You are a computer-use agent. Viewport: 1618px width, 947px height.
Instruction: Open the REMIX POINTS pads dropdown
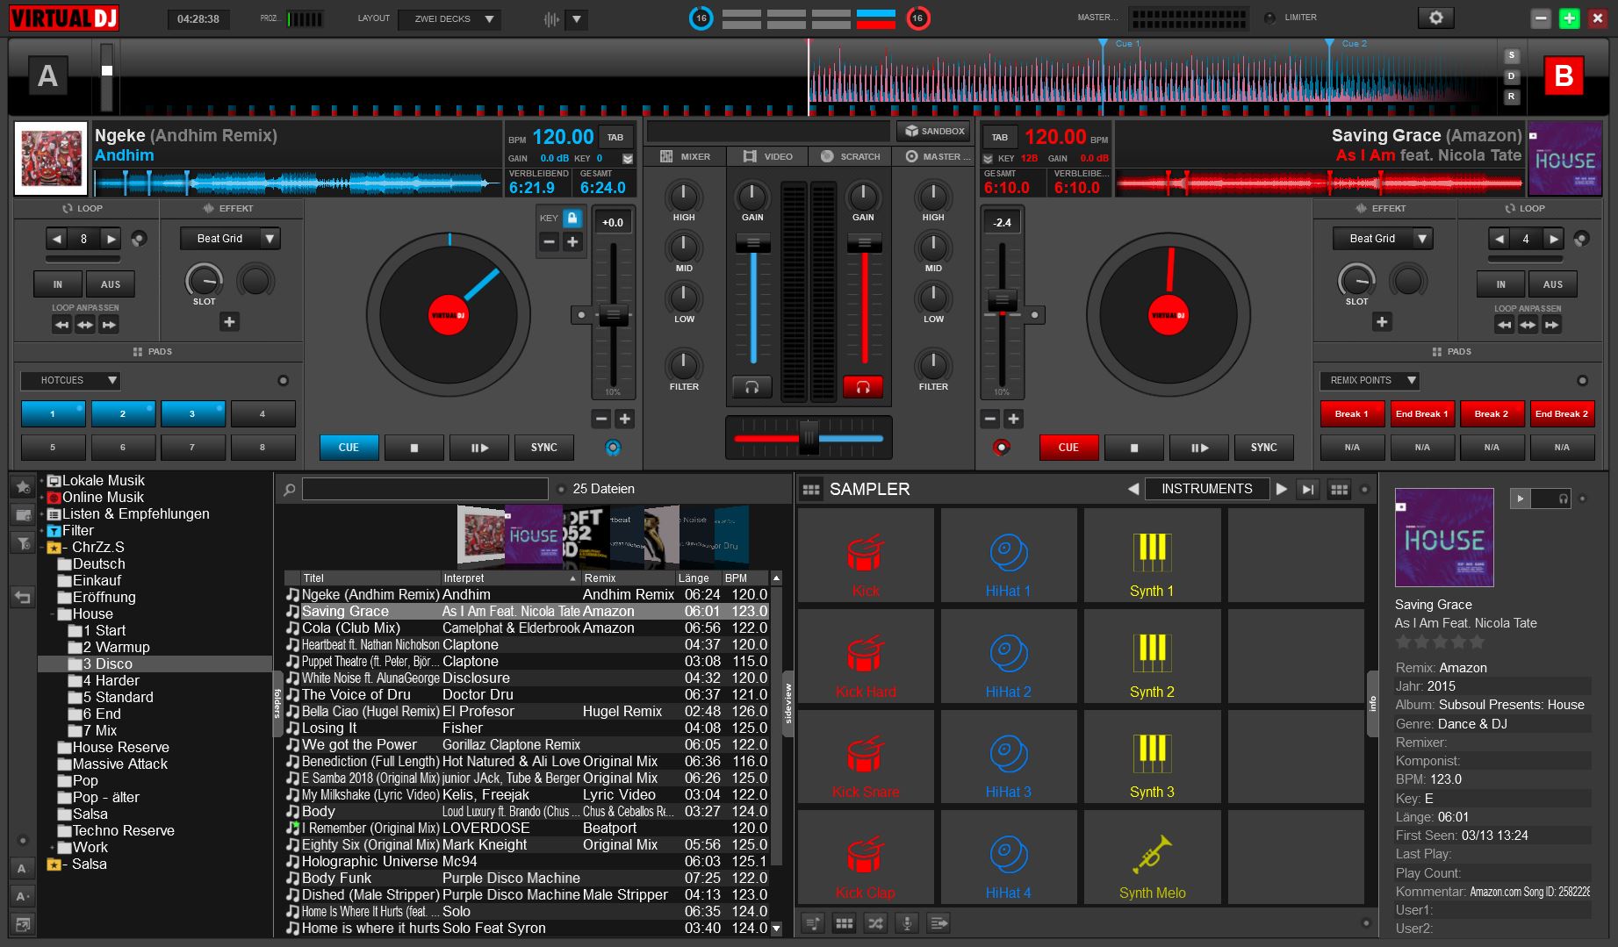pyautogui.click(x=1370, y=381)
